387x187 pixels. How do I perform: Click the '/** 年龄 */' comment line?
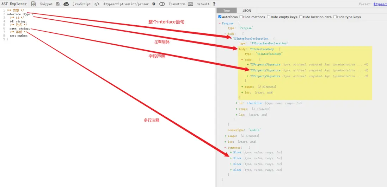click(18, 32)
